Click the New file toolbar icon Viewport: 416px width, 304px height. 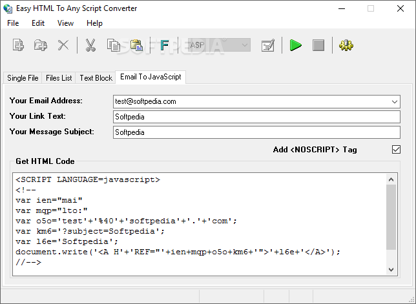[x=18, y=45]
